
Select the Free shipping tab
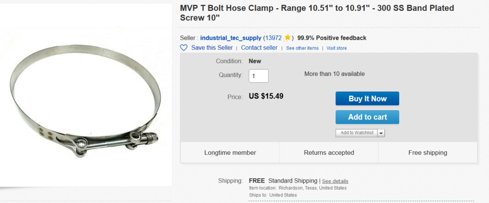428,153
